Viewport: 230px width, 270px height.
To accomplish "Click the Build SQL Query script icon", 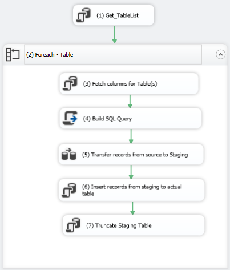I will point(70,118).
